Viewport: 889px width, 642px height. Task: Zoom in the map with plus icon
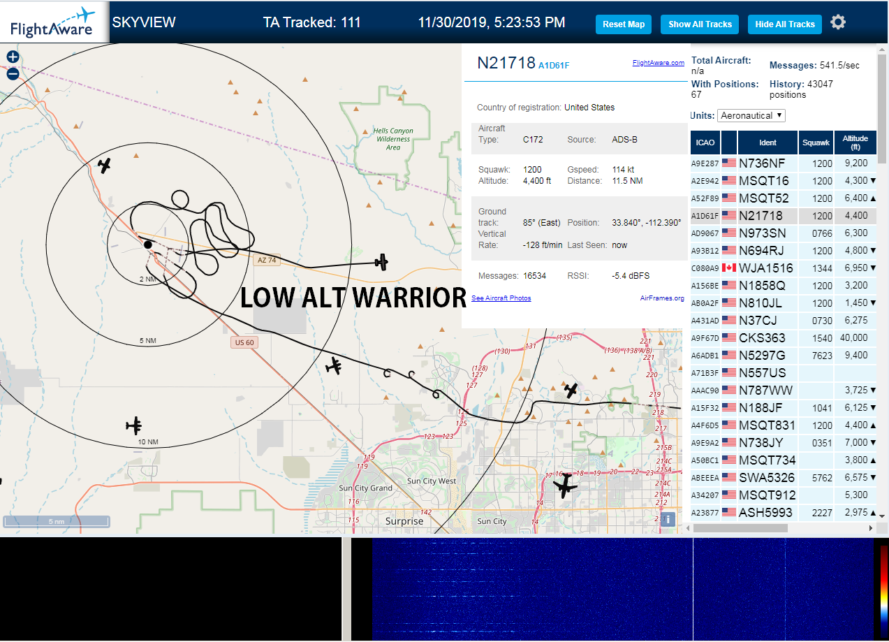13,57
